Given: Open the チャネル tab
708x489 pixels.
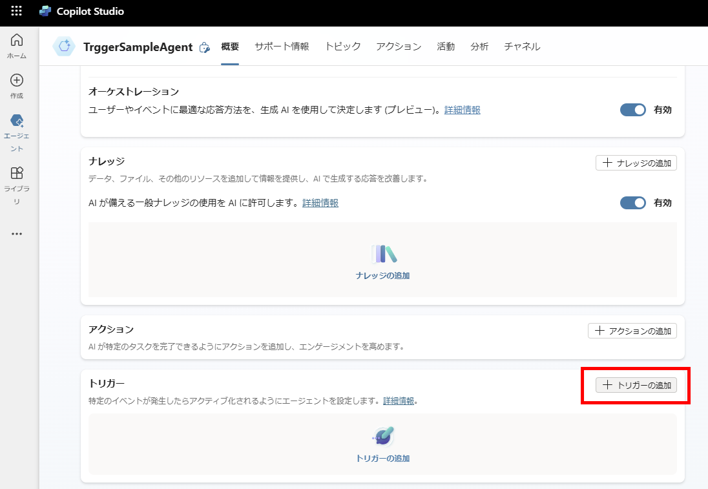Looking at the screenshot, I should (x=522, y=47).
